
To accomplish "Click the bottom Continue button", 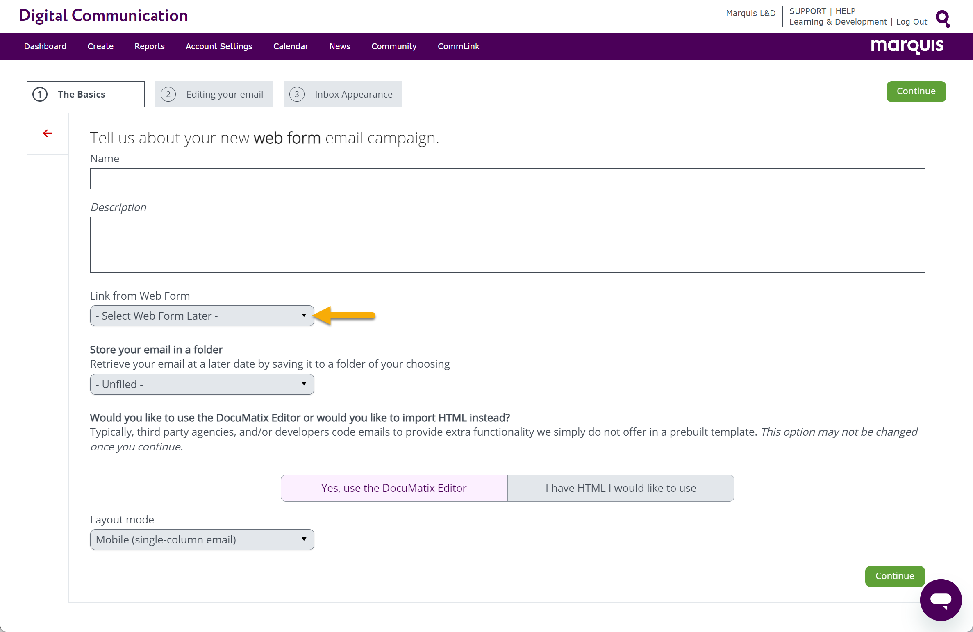I will [x=895, y=576].
